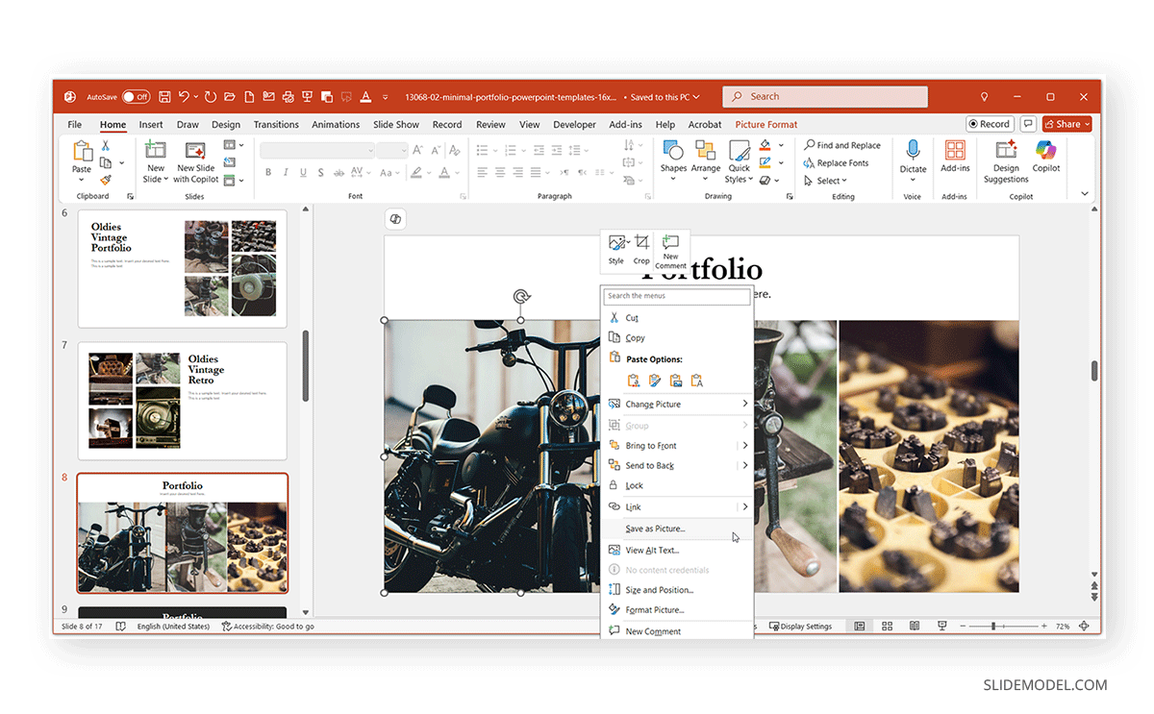Switch to Slide Sorter view in status bar
Image resolution: width=1154 pixels, height=714 pixels.
pos(887,627)
